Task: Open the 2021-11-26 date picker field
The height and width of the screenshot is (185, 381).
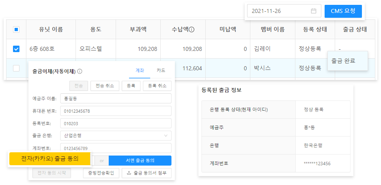Action: click(284, 11)
